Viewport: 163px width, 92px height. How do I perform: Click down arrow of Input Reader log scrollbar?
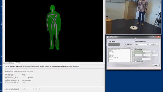132,61
